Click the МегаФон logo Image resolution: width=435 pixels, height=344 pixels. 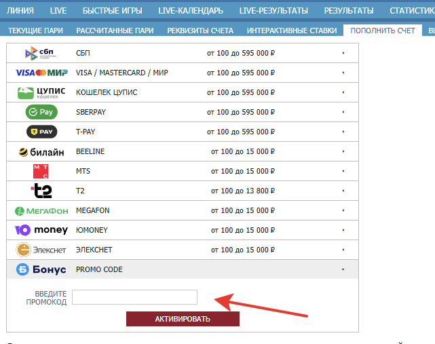click(41, 210)
